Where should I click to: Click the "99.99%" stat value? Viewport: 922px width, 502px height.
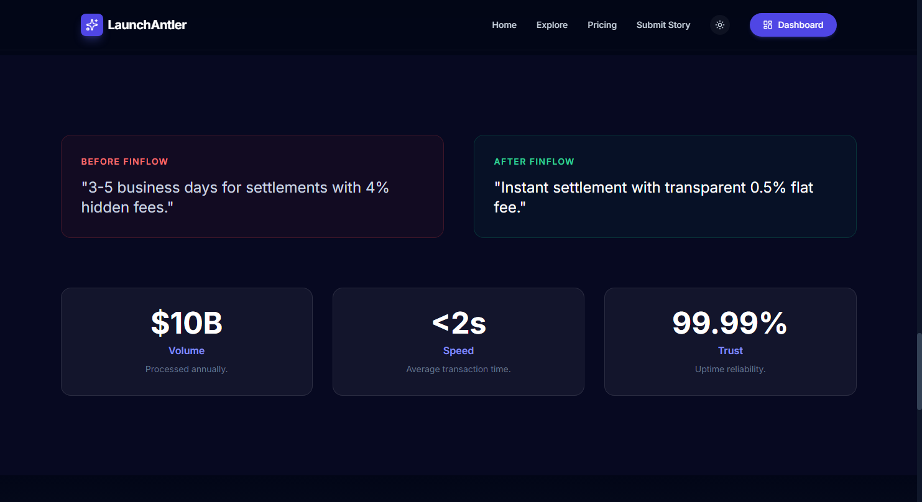coord(730,323)
